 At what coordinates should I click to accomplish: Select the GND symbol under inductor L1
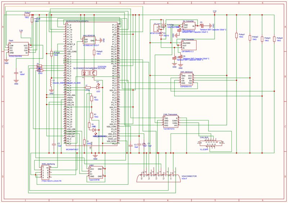(51, 91)
